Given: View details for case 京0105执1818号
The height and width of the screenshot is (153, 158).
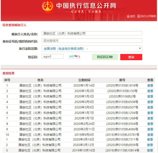Looking at the screenshot, I should (x=150, y=85).
